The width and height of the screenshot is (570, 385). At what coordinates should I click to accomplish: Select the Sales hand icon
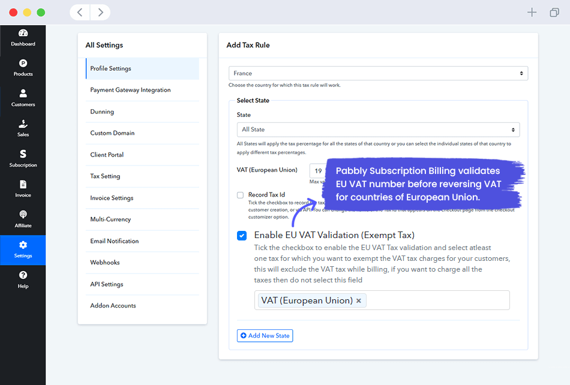(23, 124)
